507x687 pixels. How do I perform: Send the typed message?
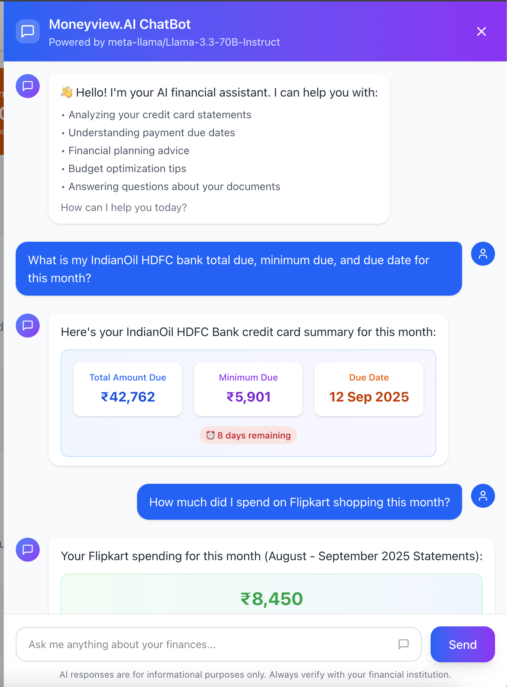[463, 644]
